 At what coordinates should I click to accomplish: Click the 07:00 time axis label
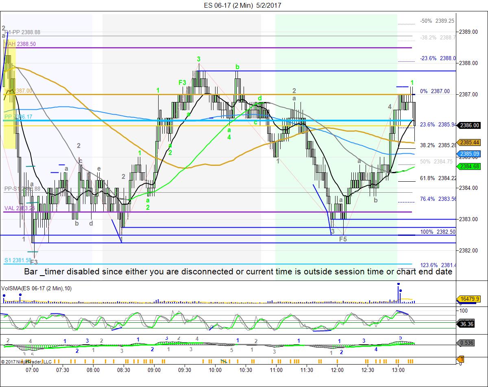[x=32, y=370]
